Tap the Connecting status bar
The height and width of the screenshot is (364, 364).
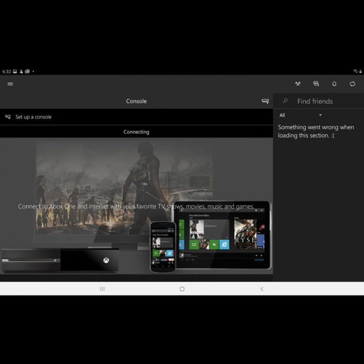click(x=136, y=132)
